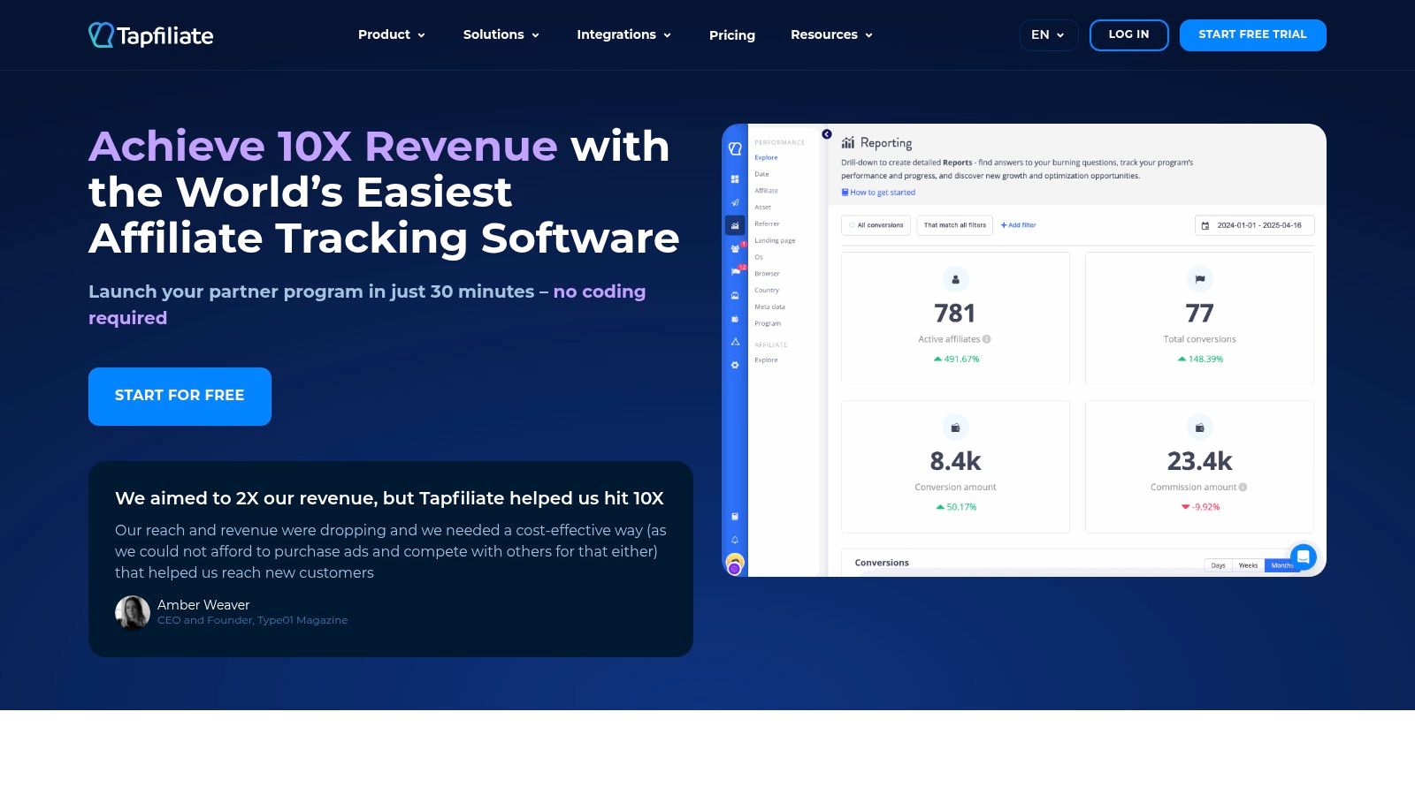Screen dimensions: 1415x795
Task: Open the EN language selector
Action: coord(1048,35)
